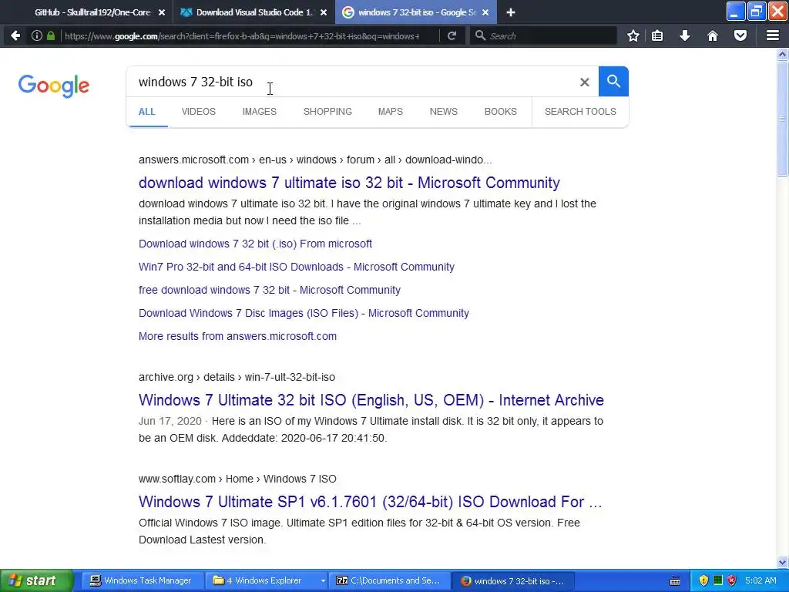The height and width of the screenshot is (592, 789).
Task: Switch to VIDEOS results
Action: 198,112
